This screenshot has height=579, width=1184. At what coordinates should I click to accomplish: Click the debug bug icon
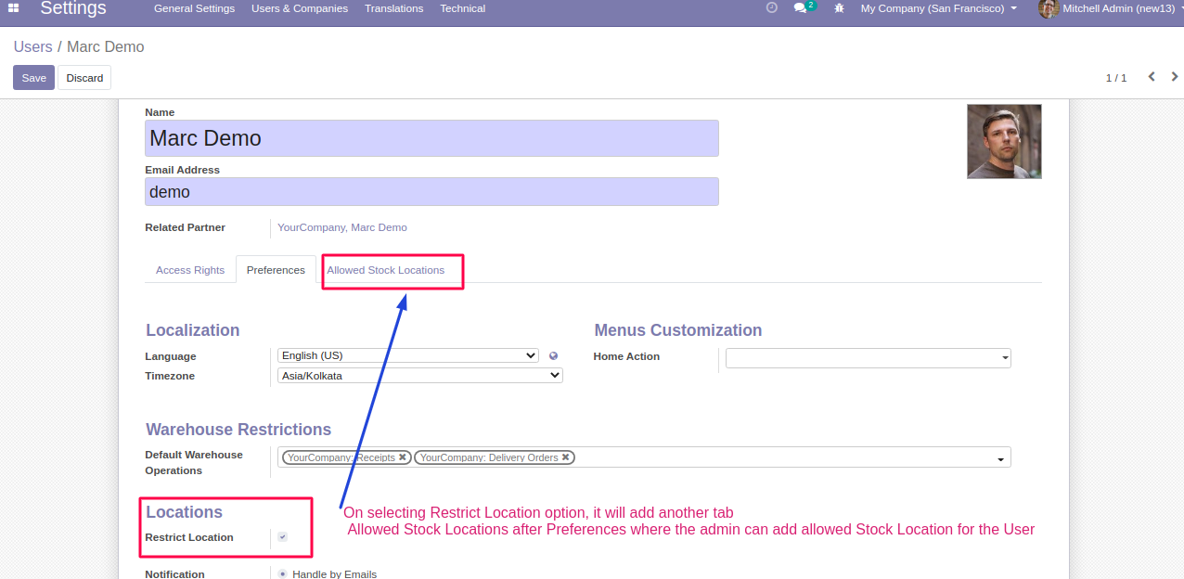point(839,8)
